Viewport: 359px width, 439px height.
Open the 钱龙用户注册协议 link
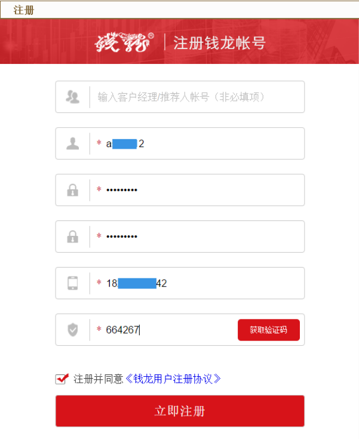tap(173, 379)
